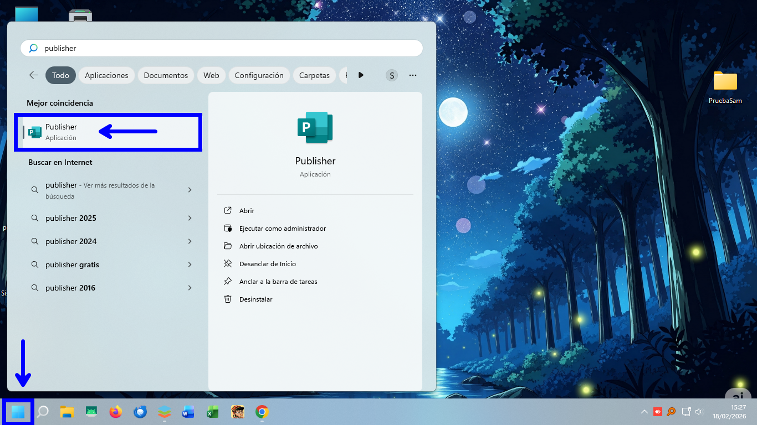Select the Documentos search category

point(166,75)
